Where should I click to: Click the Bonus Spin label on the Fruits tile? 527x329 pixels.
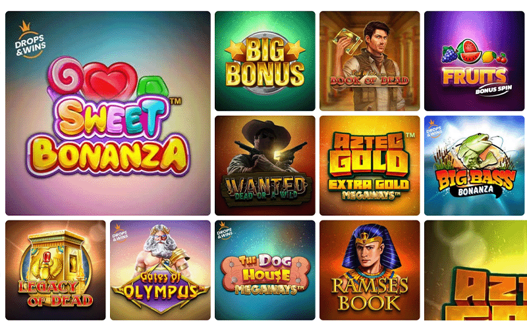[493, 89]
